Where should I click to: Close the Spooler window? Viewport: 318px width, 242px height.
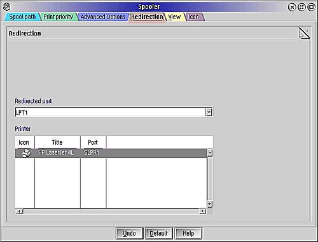point(292,7)
